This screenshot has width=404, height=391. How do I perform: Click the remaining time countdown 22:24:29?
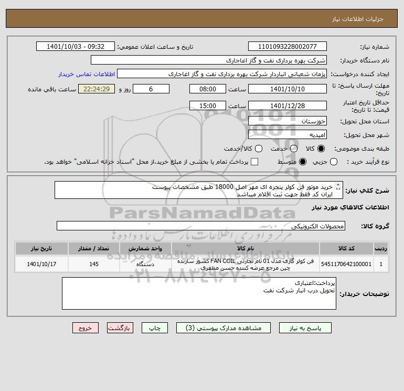(x=97, y=89)
